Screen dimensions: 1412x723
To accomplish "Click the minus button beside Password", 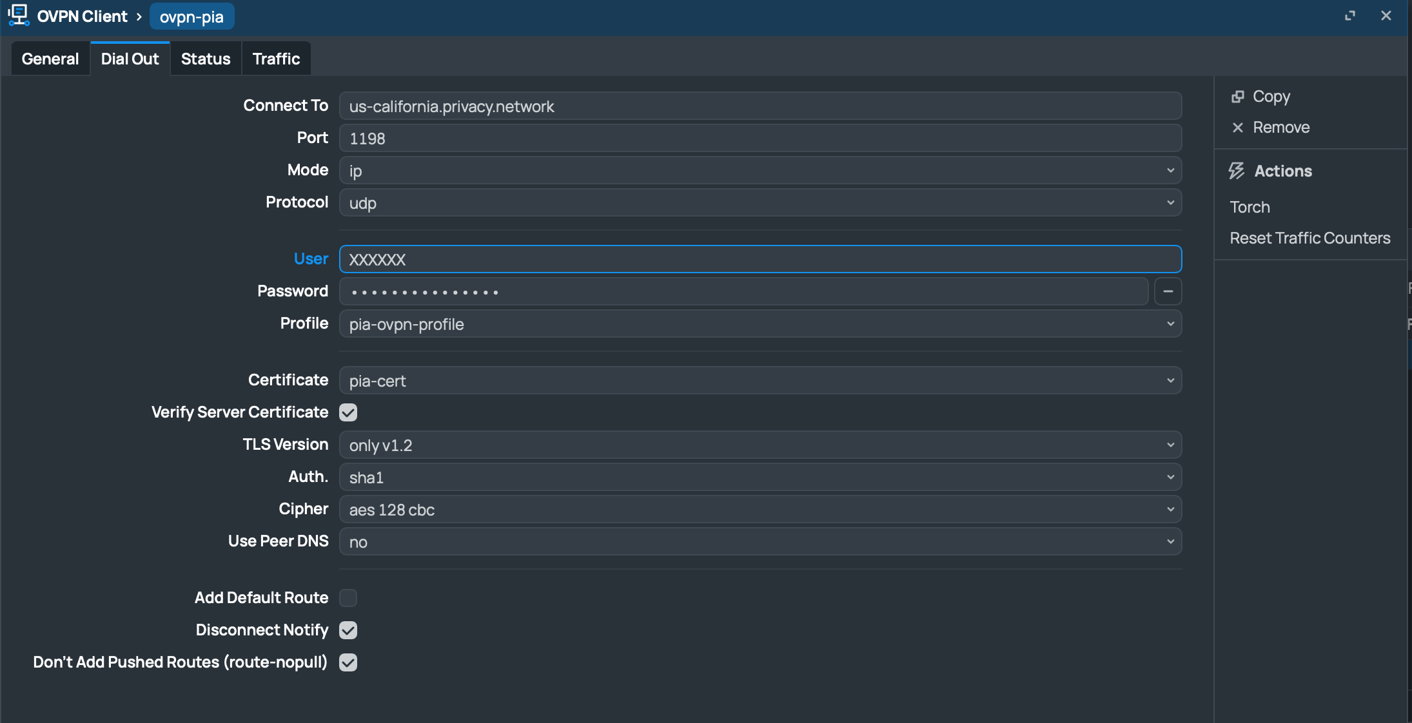I will click(x=1168, y=291).
